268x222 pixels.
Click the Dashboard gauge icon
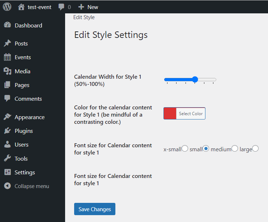[x=7, y=25]
